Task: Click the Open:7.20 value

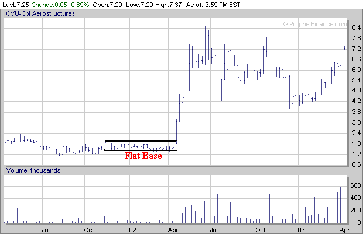Action: click(x=107, y=5)
